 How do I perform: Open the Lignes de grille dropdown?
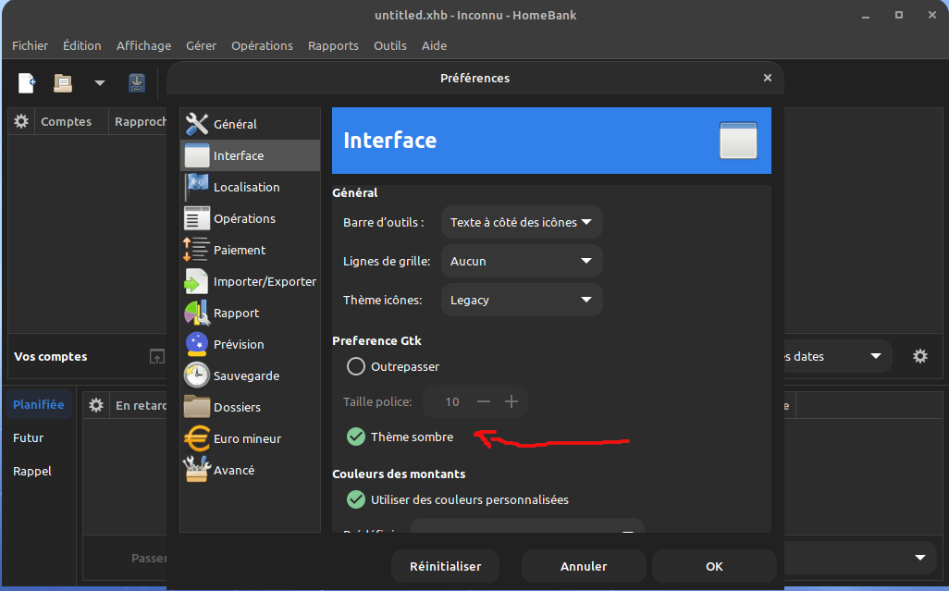(x=522, y=261)
